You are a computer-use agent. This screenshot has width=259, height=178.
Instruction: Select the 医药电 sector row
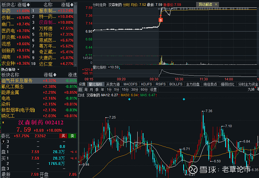tap(16, 31)
